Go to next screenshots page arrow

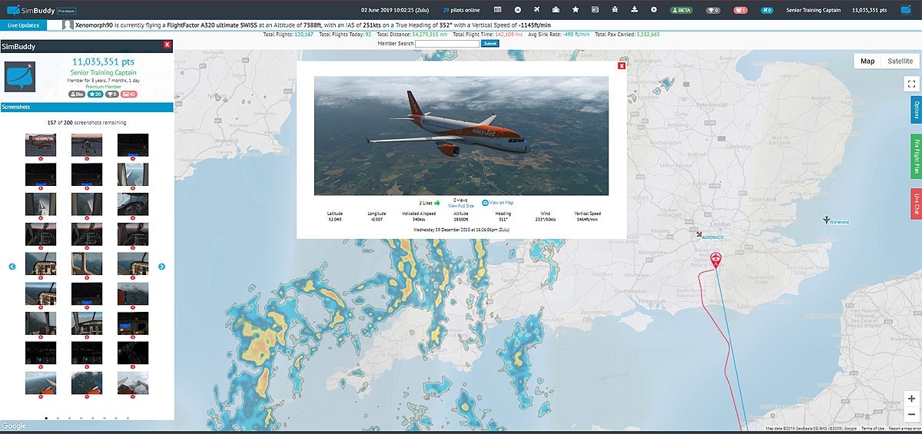coord(161,267)
